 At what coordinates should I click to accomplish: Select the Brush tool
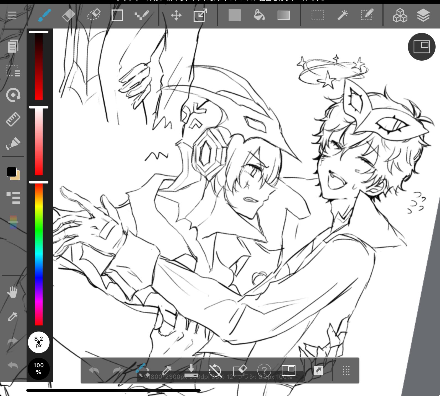click(x=44, y=15)
